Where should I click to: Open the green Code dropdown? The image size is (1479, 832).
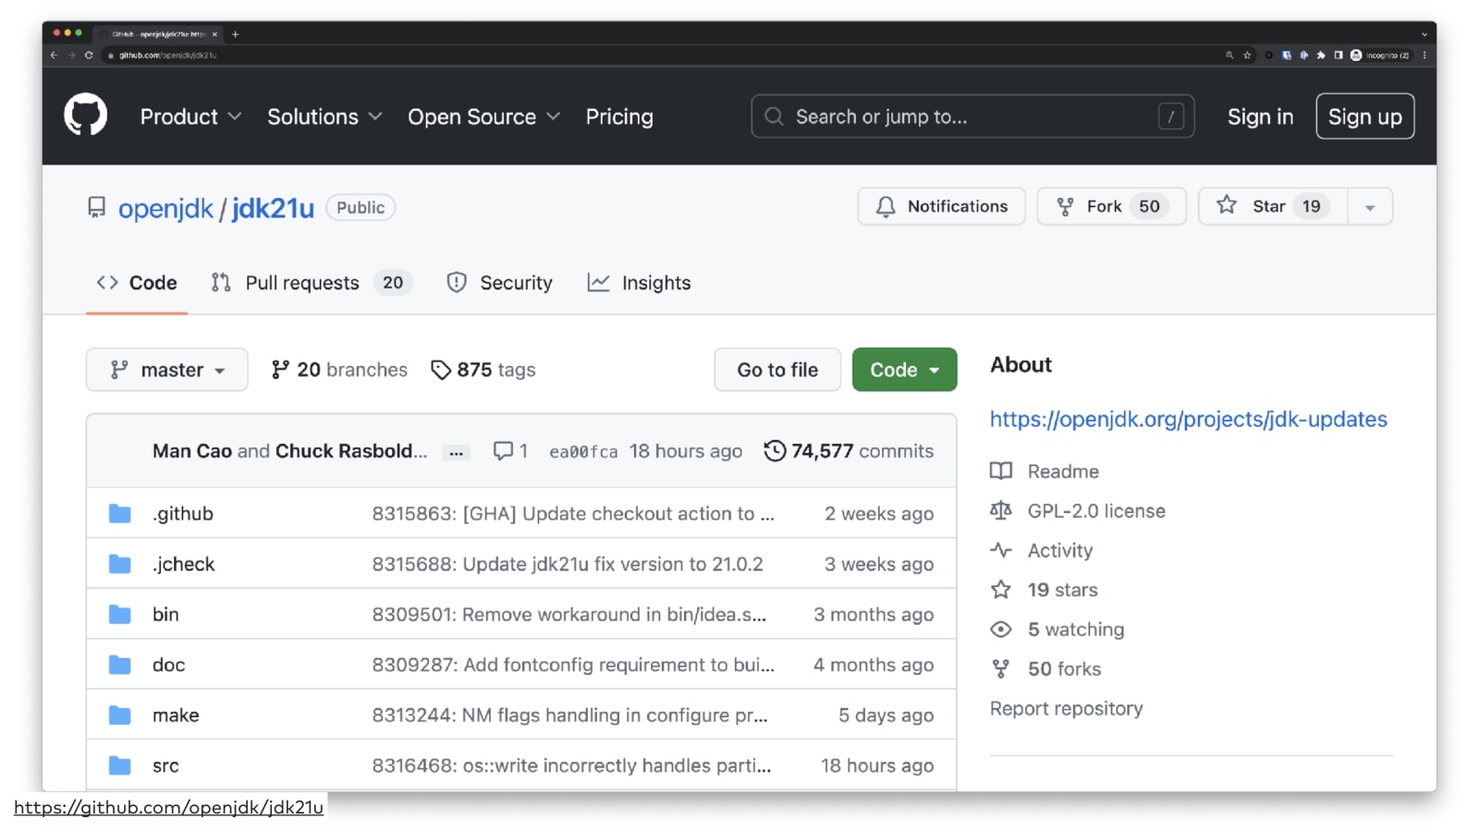coord(904,370)
